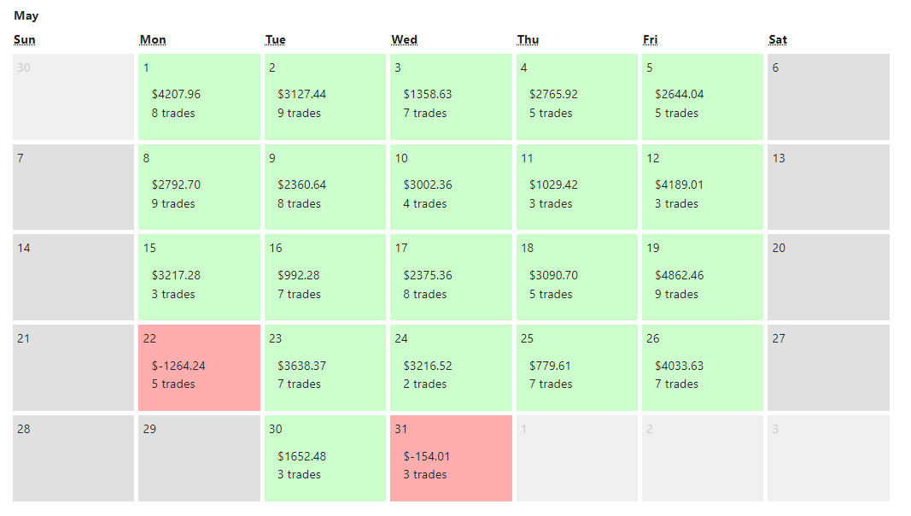This screenshot has width=911, height=516.
Task: Open the Wed weekday header link
Action: click(x=404, y=39)
